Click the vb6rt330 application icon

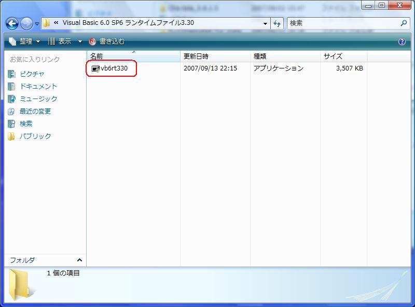(x=95, y=68)
